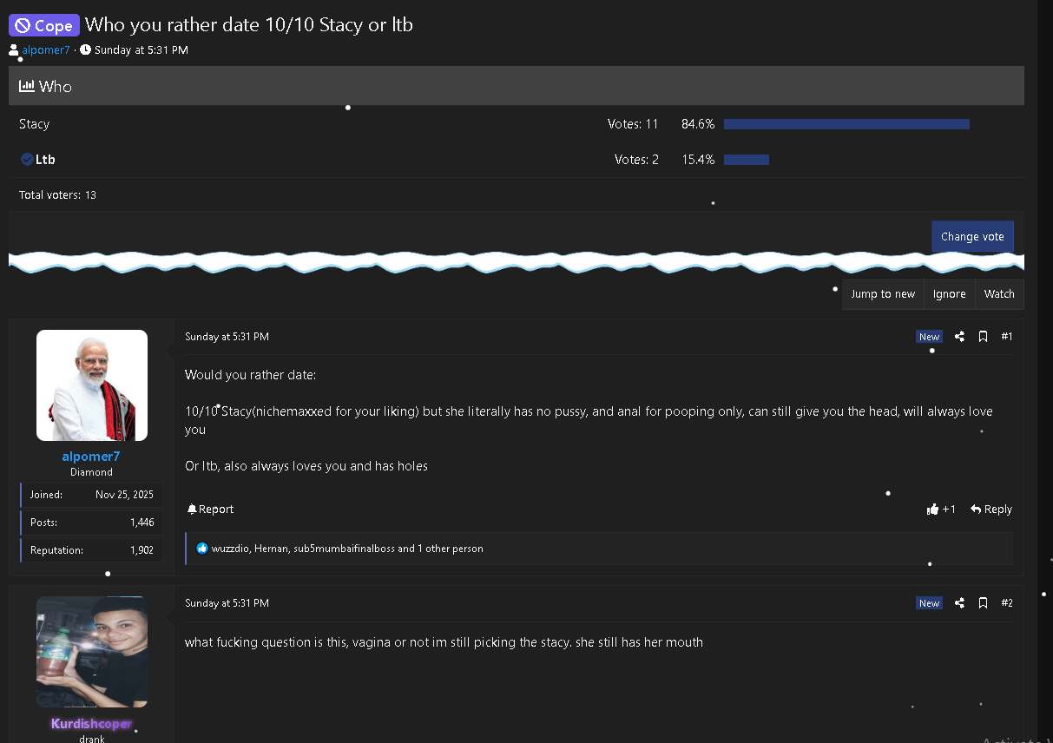Bookmark post #2 using the bookmark icon
The image size is (1053, 743).
click(983, 603)
